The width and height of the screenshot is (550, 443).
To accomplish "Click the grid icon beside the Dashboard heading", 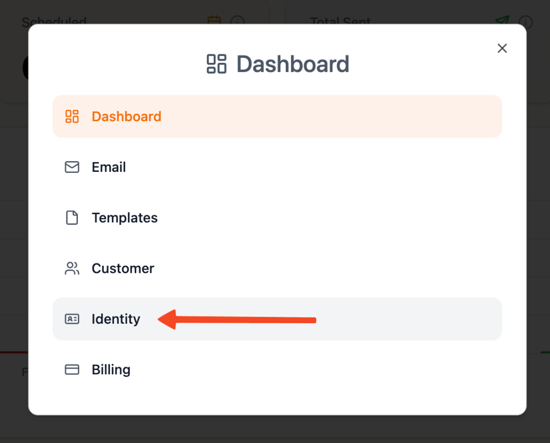I will coord(216,64).
